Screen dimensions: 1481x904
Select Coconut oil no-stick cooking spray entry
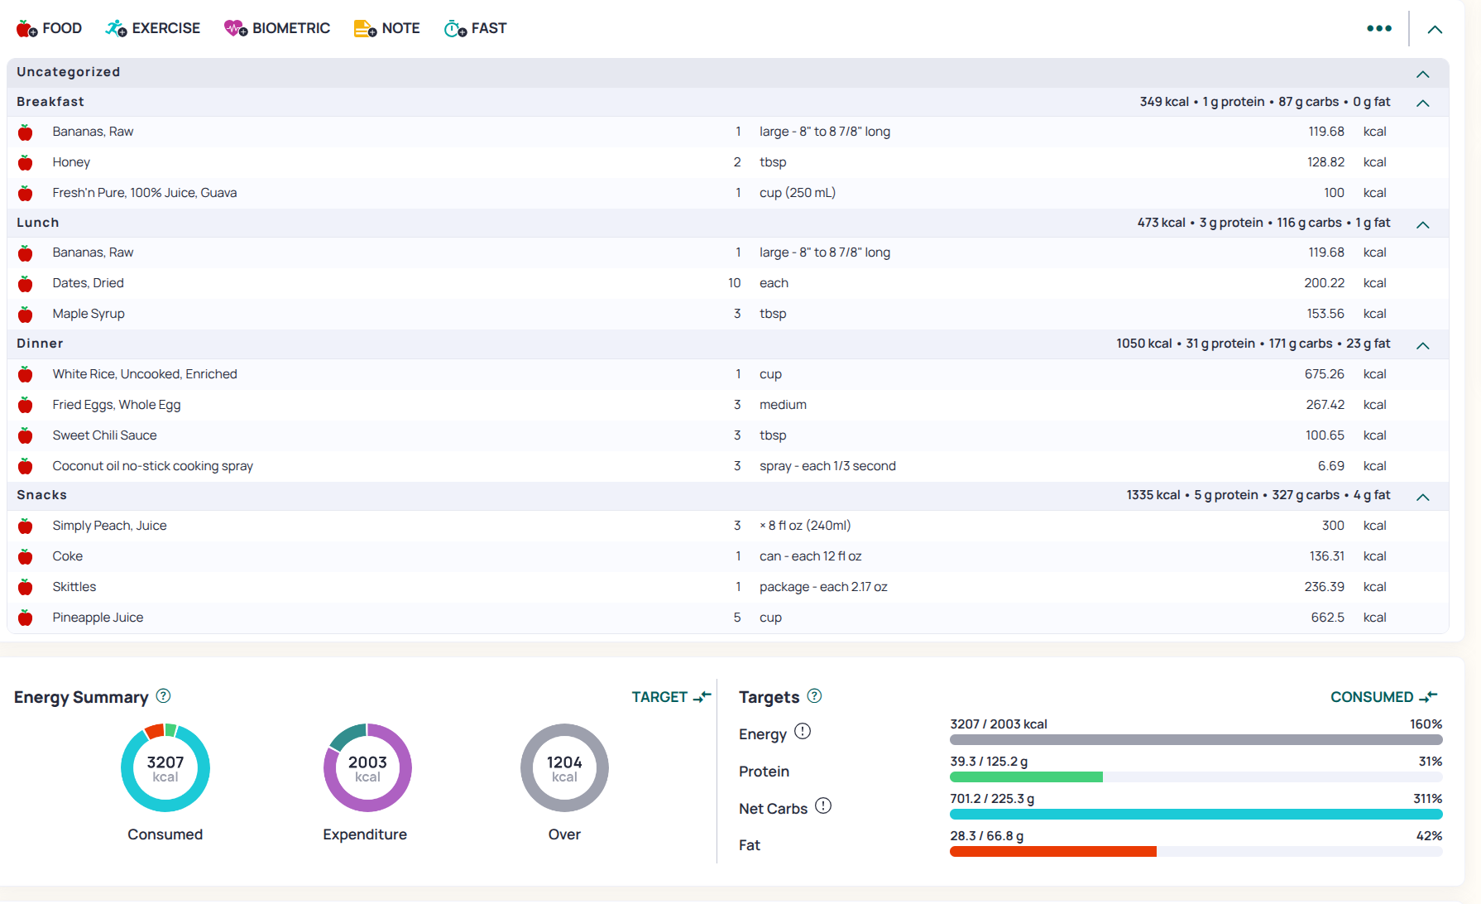[153, 466]
